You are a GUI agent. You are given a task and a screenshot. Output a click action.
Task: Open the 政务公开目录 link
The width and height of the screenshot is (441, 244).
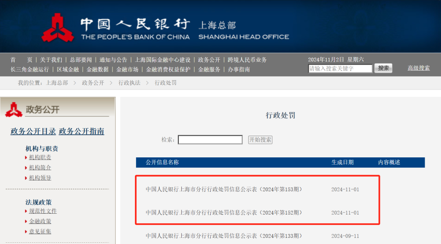33,131
